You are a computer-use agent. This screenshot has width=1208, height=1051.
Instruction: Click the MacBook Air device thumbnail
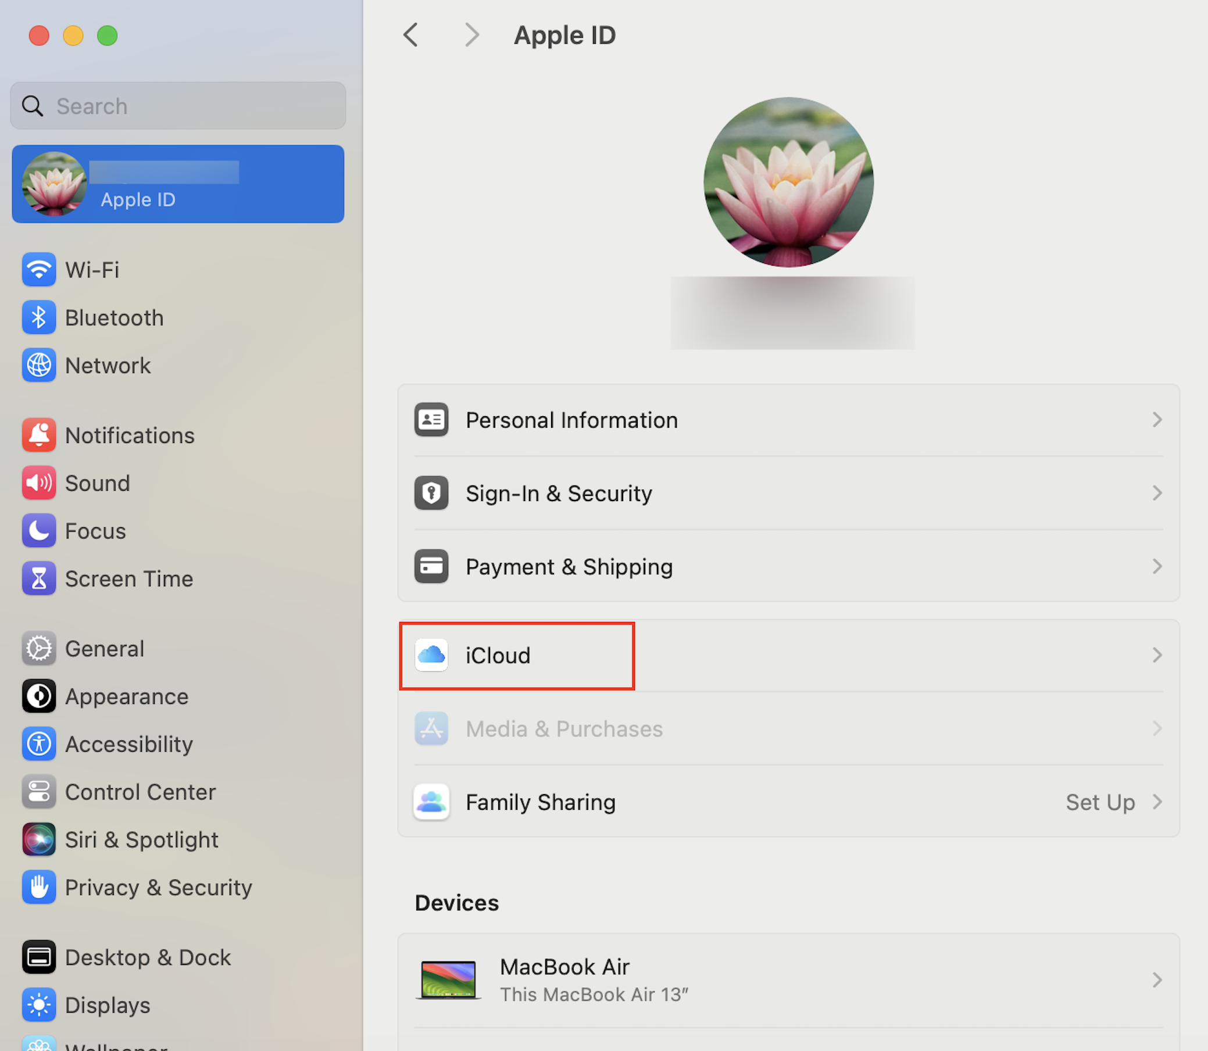click(449, 980)
